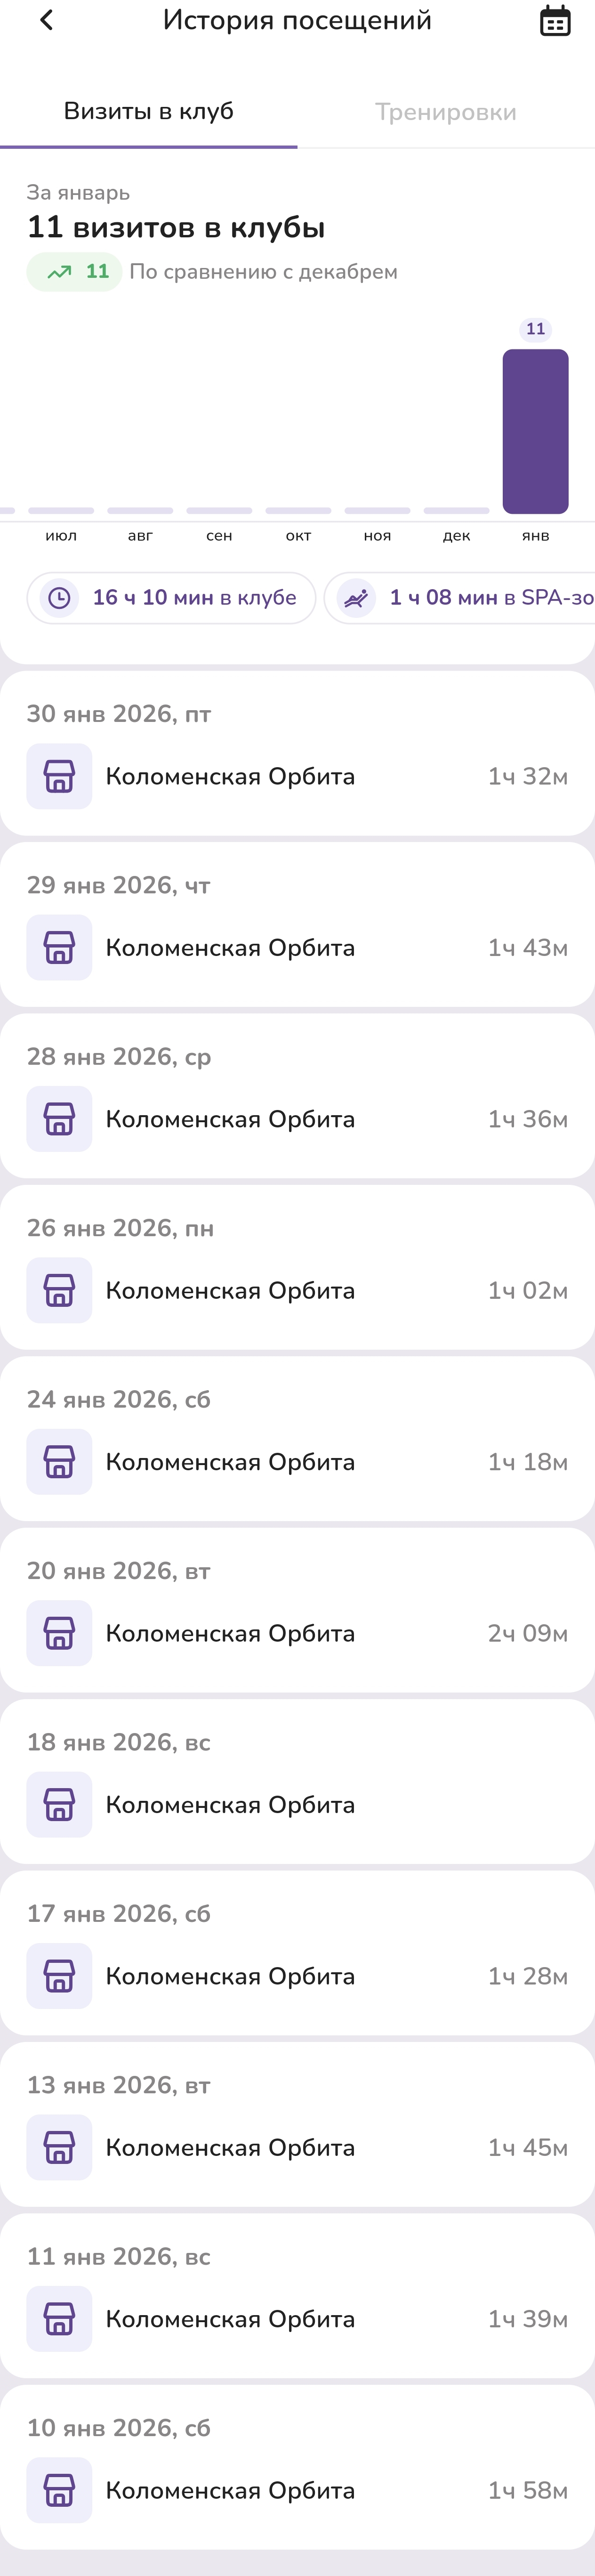Switch to the Тренировки tab
The image size is (595, 2576).
pos(445,112)
